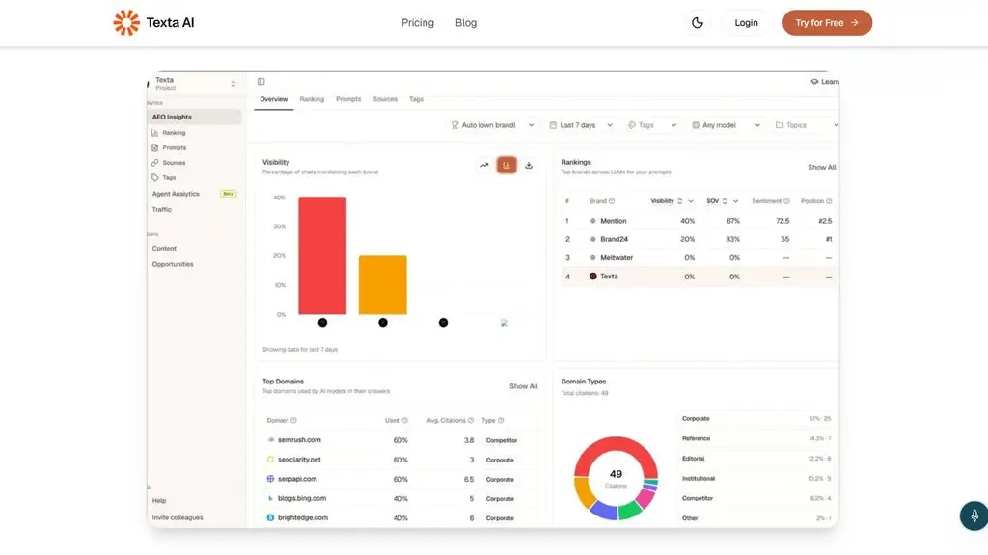Click the orange Brand24 bar

[x=382, y=285]
